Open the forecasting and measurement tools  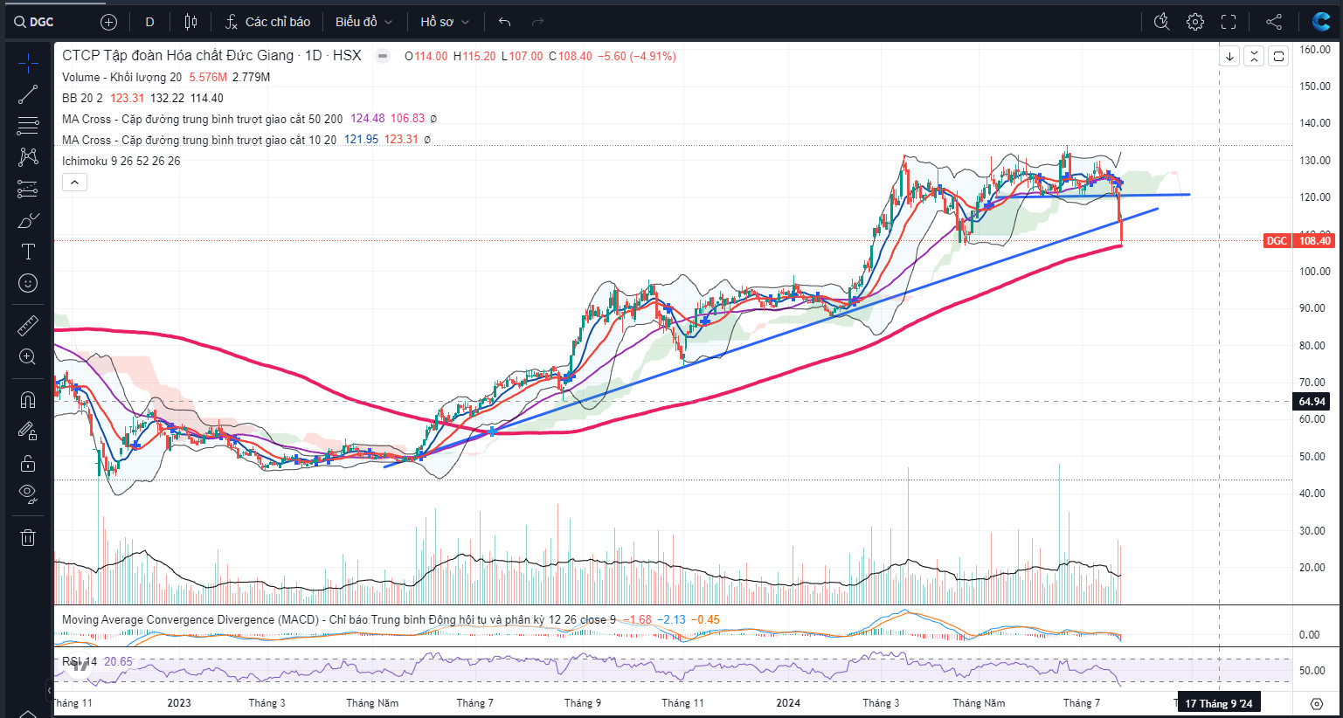[28, 189]
